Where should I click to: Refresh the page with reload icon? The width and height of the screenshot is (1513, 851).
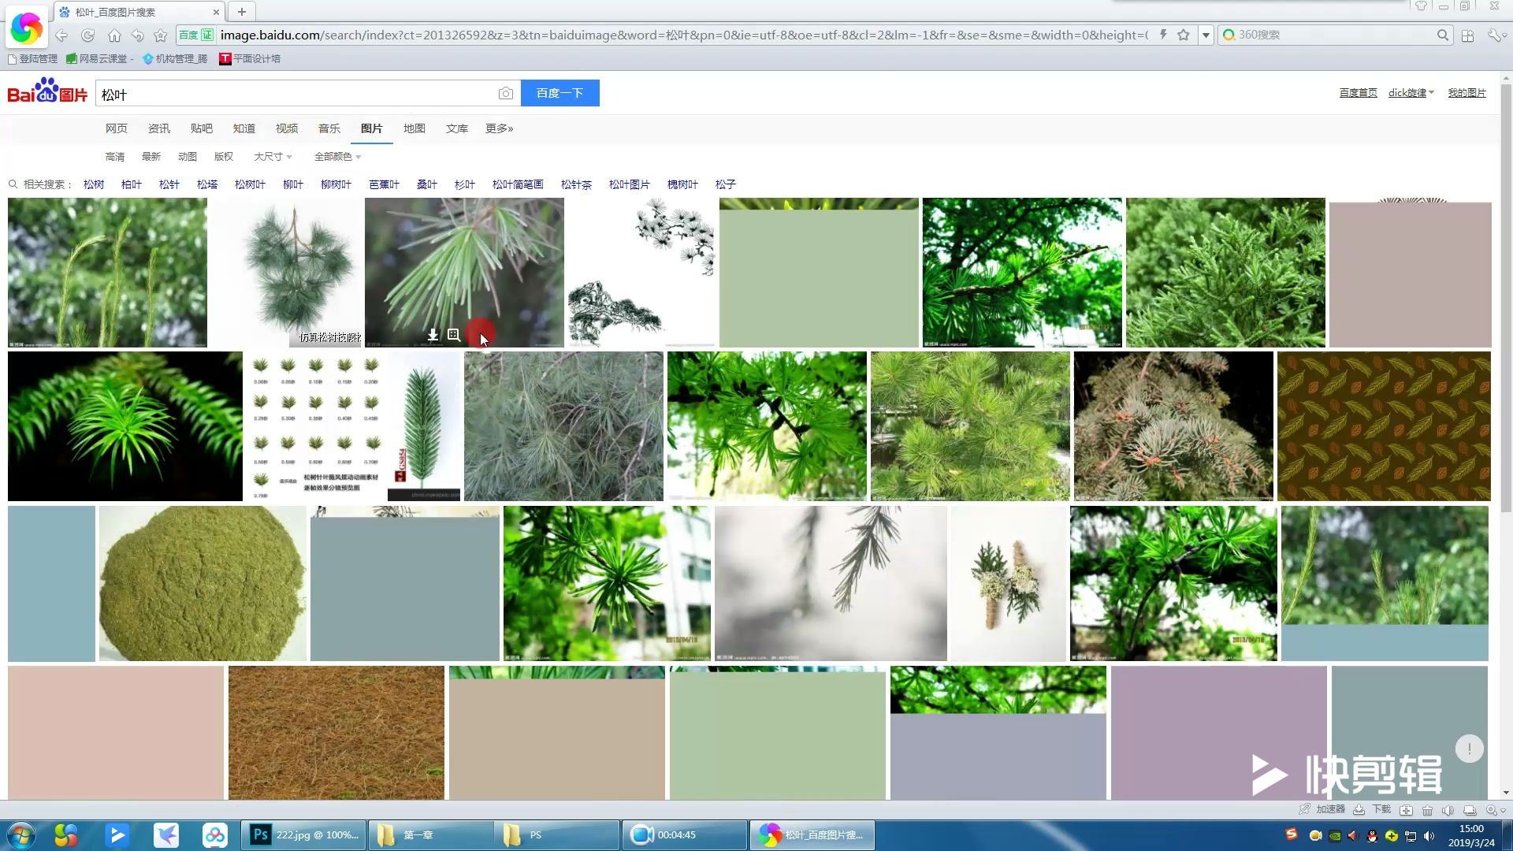click(87, 35)
